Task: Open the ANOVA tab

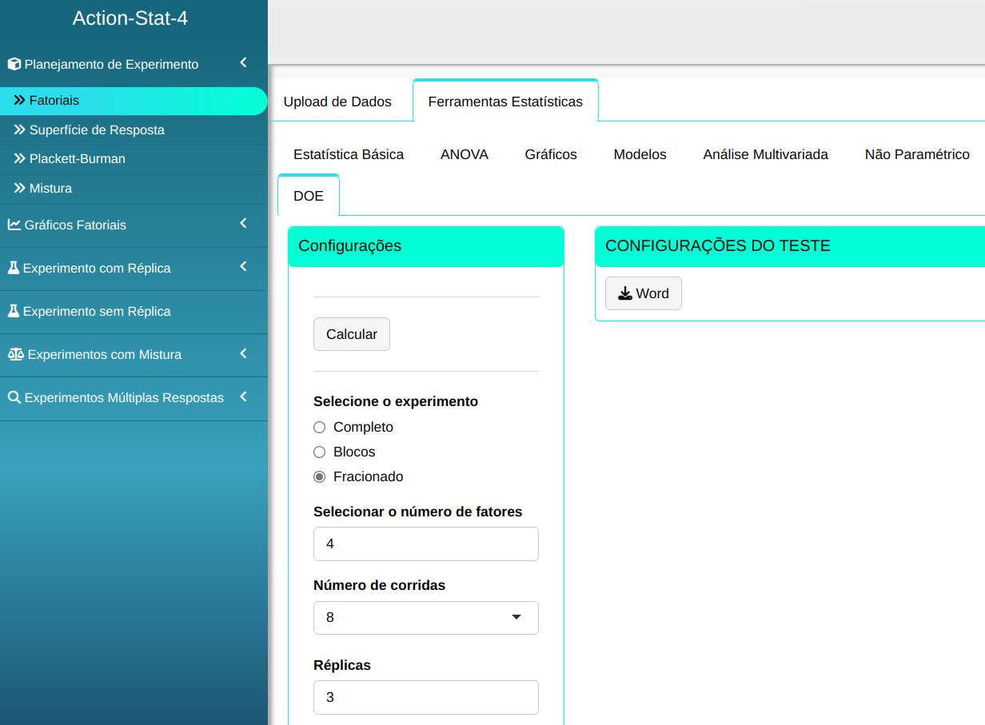Action: (464, 154)
